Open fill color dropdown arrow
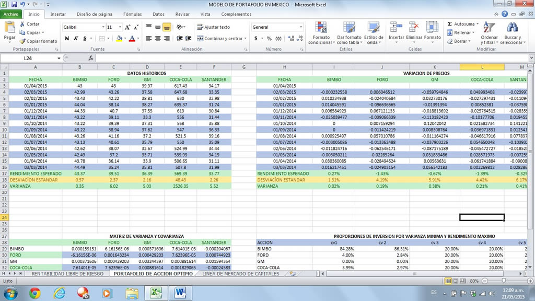Screen dimensions: 535x301 [x=125, y=39]
